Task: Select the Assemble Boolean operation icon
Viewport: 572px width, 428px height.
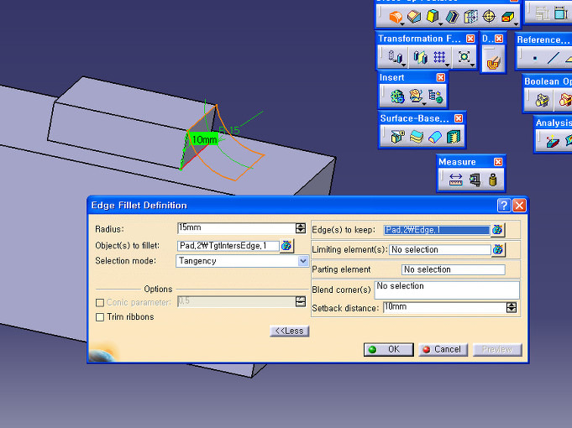Action: tap(542, 100)
